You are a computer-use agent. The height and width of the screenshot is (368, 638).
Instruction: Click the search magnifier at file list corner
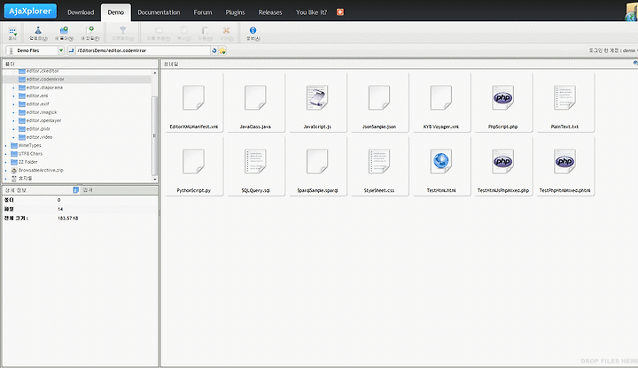635,64
